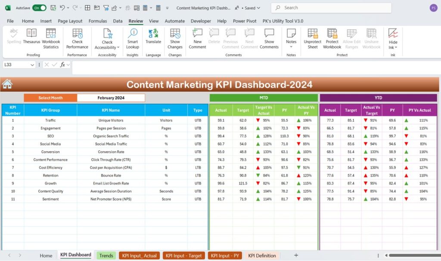Screen dimensions: 441x261
Task: Select the Unique Visitors KPI cell
Action: point(111,120)
